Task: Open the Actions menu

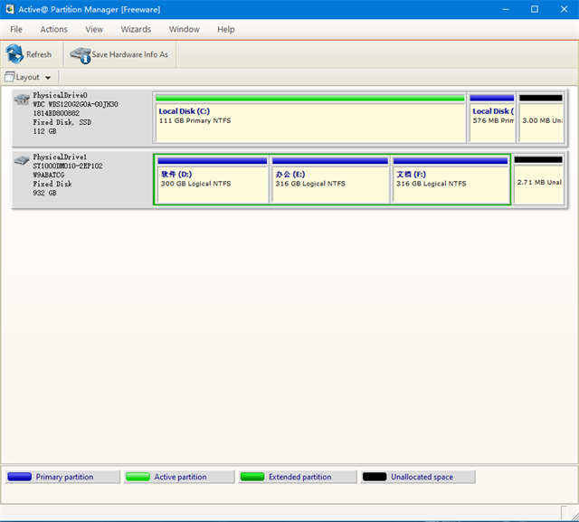Action: pos(54,29)
